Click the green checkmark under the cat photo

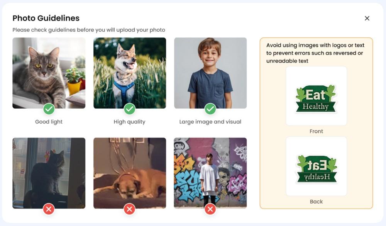click(x=49, y=109)
